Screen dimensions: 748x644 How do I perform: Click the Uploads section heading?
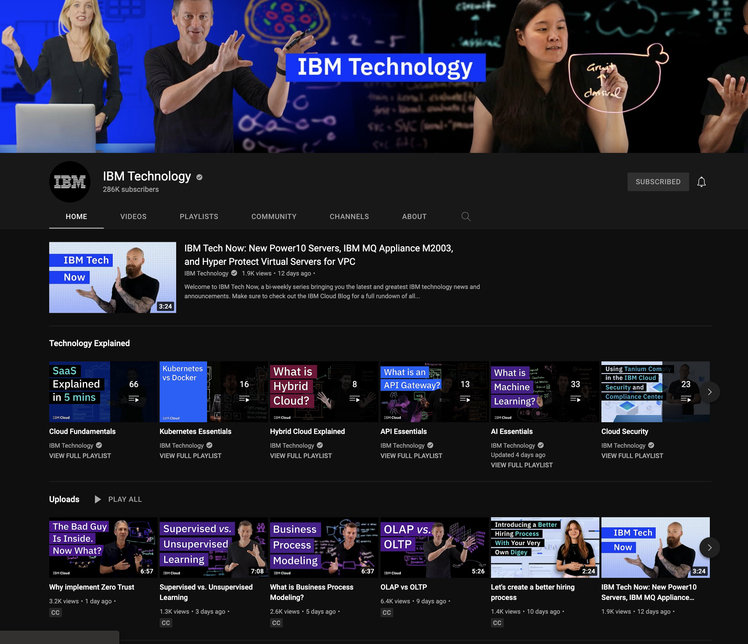tap(64, 499)
